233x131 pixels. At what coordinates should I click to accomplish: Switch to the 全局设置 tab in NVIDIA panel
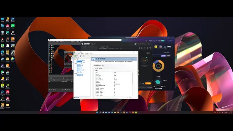point(96,68)
